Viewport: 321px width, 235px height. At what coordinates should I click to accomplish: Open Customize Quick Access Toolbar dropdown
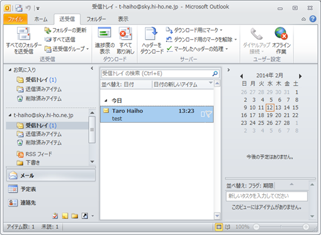pyautogui.click(x=38, y=9)
